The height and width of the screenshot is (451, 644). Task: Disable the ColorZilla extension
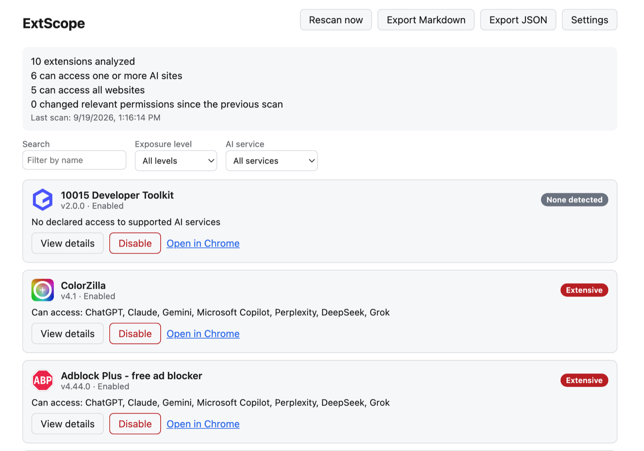135,334
